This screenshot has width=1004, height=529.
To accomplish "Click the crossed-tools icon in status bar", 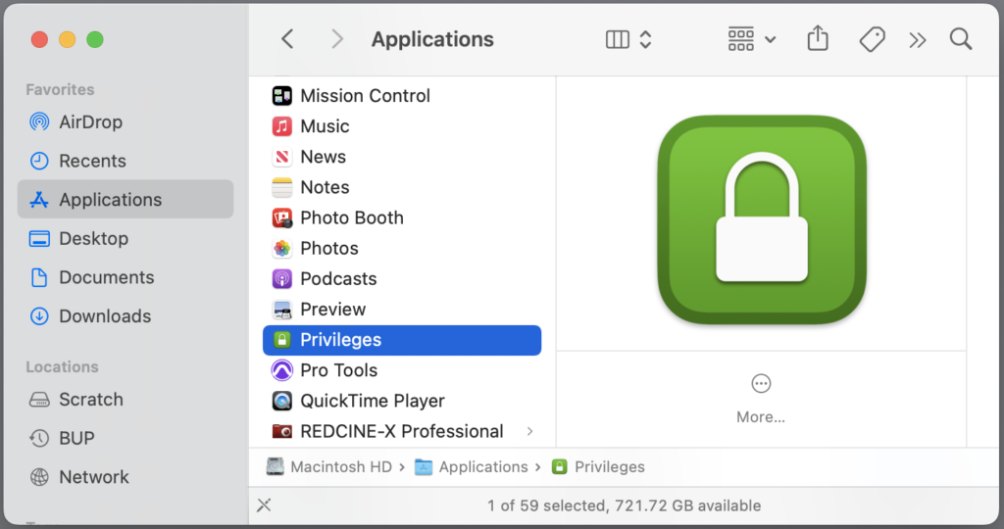I will coord(264,505).
